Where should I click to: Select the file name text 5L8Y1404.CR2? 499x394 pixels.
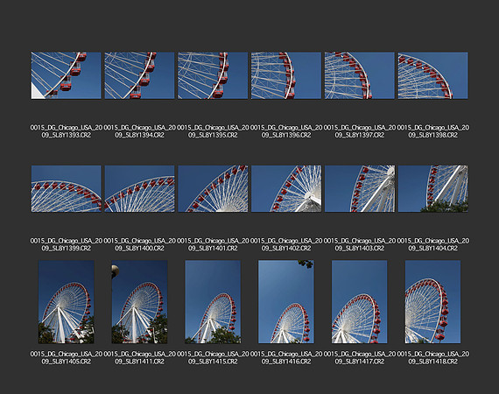[x=432, y=244]
